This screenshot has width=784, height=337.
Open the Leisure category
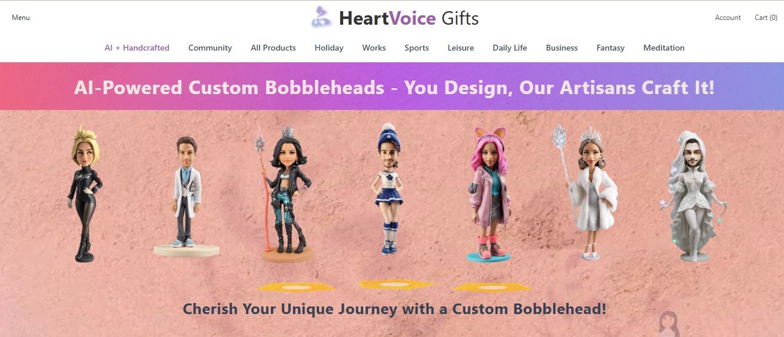(x=461, y=48)
